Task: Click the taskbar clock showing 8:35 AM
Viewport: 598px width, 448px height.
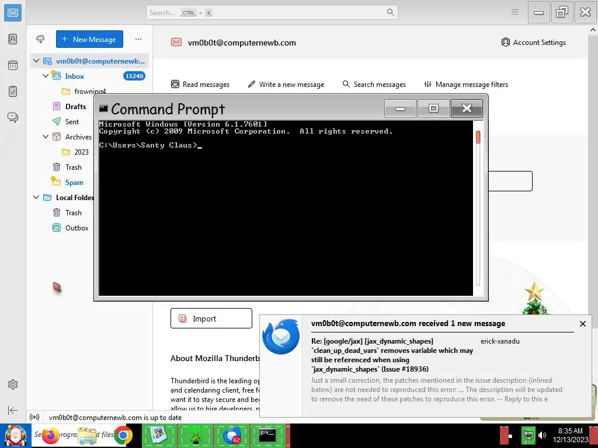Action: (570, 435)
